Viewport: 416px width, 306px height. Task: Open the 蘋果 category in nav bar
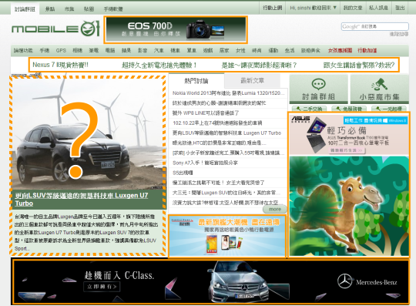pos(126,50)
